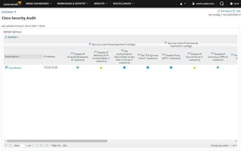
Task: Click the Page size input field
Action: [64, 145]
